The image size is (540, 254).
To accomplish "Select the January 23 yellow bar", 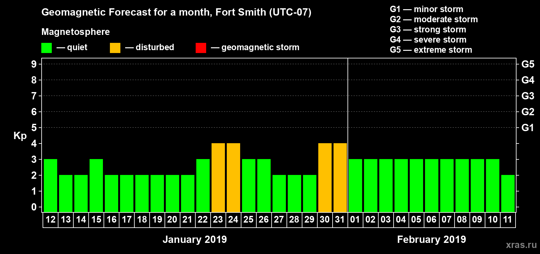I will tap(218, 177).
